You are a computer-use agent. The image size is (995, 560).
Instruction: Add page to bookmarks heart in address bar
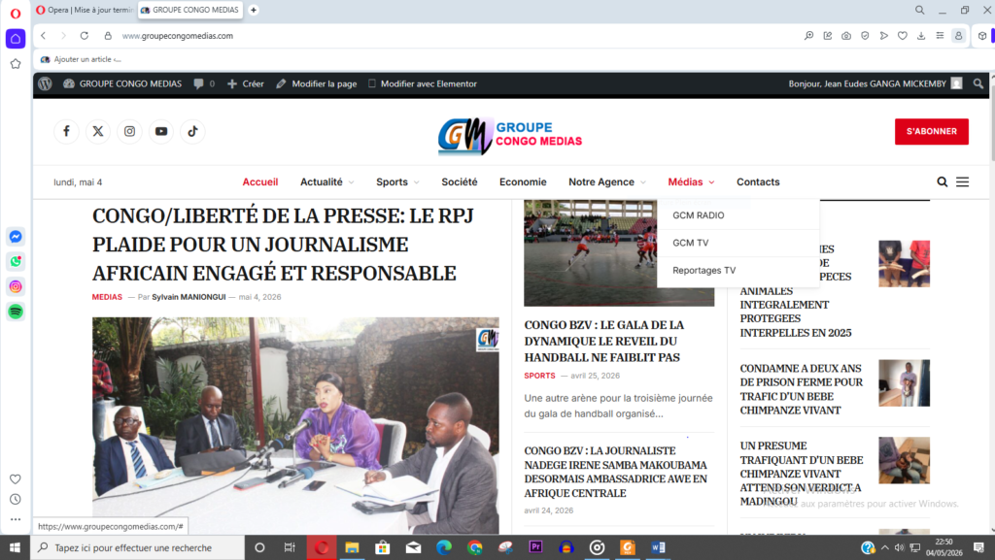(x=903, y=36)
